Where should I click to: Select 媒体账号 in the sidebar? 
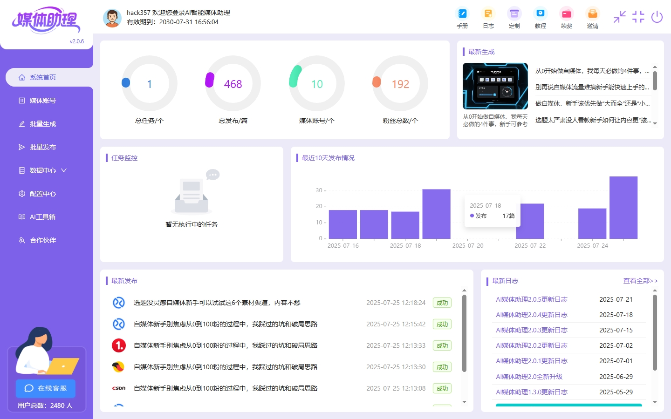click(x=42, y=101)
